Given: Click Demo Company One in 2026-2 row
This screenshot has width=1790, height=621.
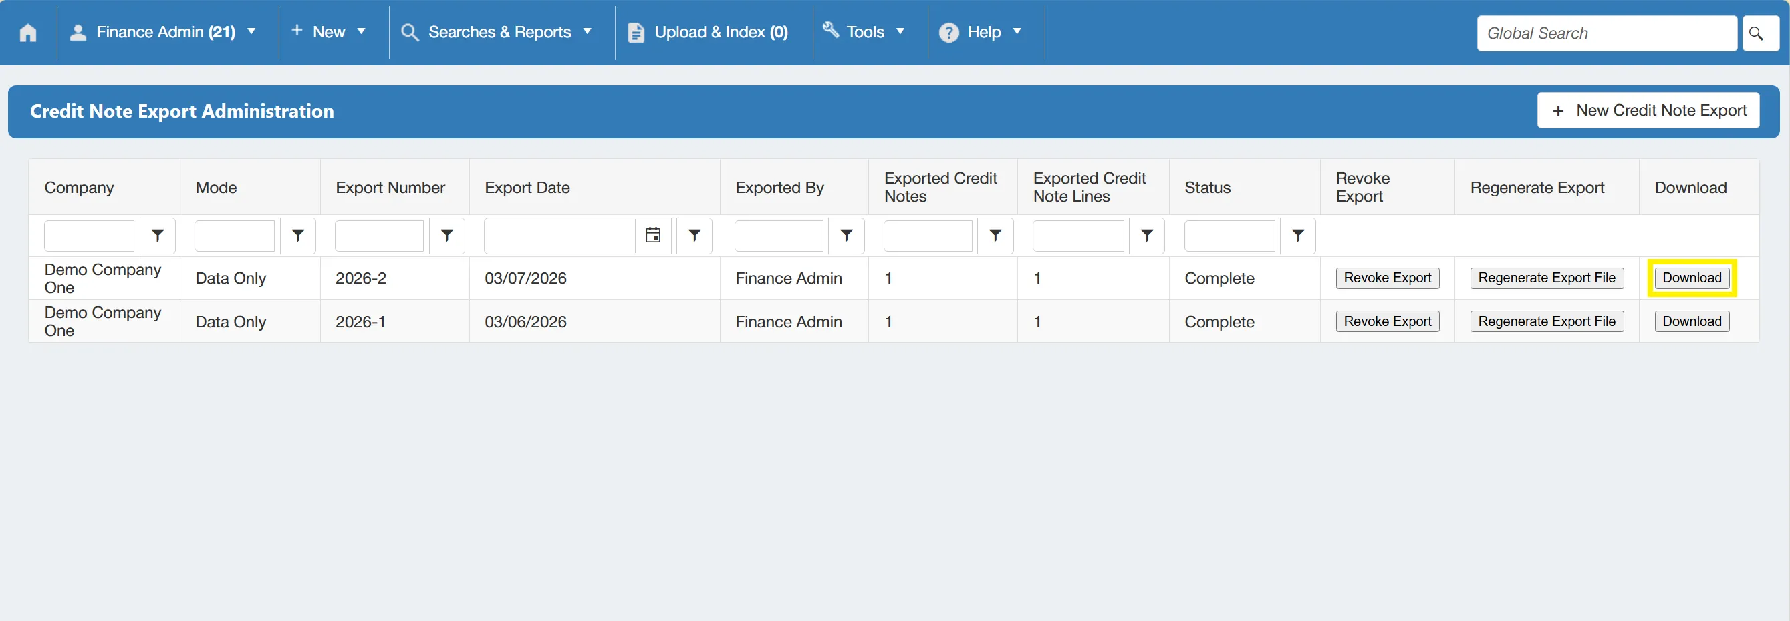Looking at the screenshot, I should point(103,278).
